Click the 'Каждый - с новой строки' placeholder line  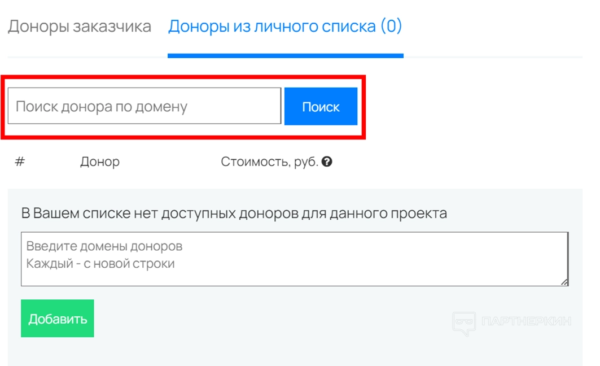coord(100,264)
